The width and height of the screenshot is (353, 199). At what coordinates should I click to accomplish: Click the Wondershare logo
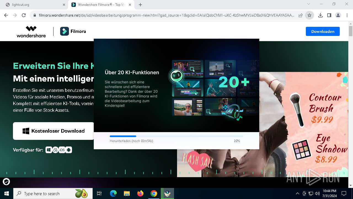point(31,32)
